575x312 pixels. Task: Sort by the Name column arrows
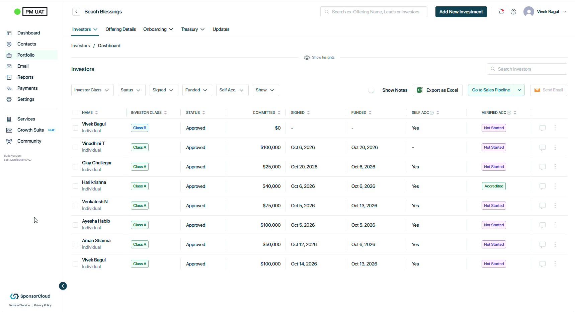pyautogui.click(x=96, y=113)
